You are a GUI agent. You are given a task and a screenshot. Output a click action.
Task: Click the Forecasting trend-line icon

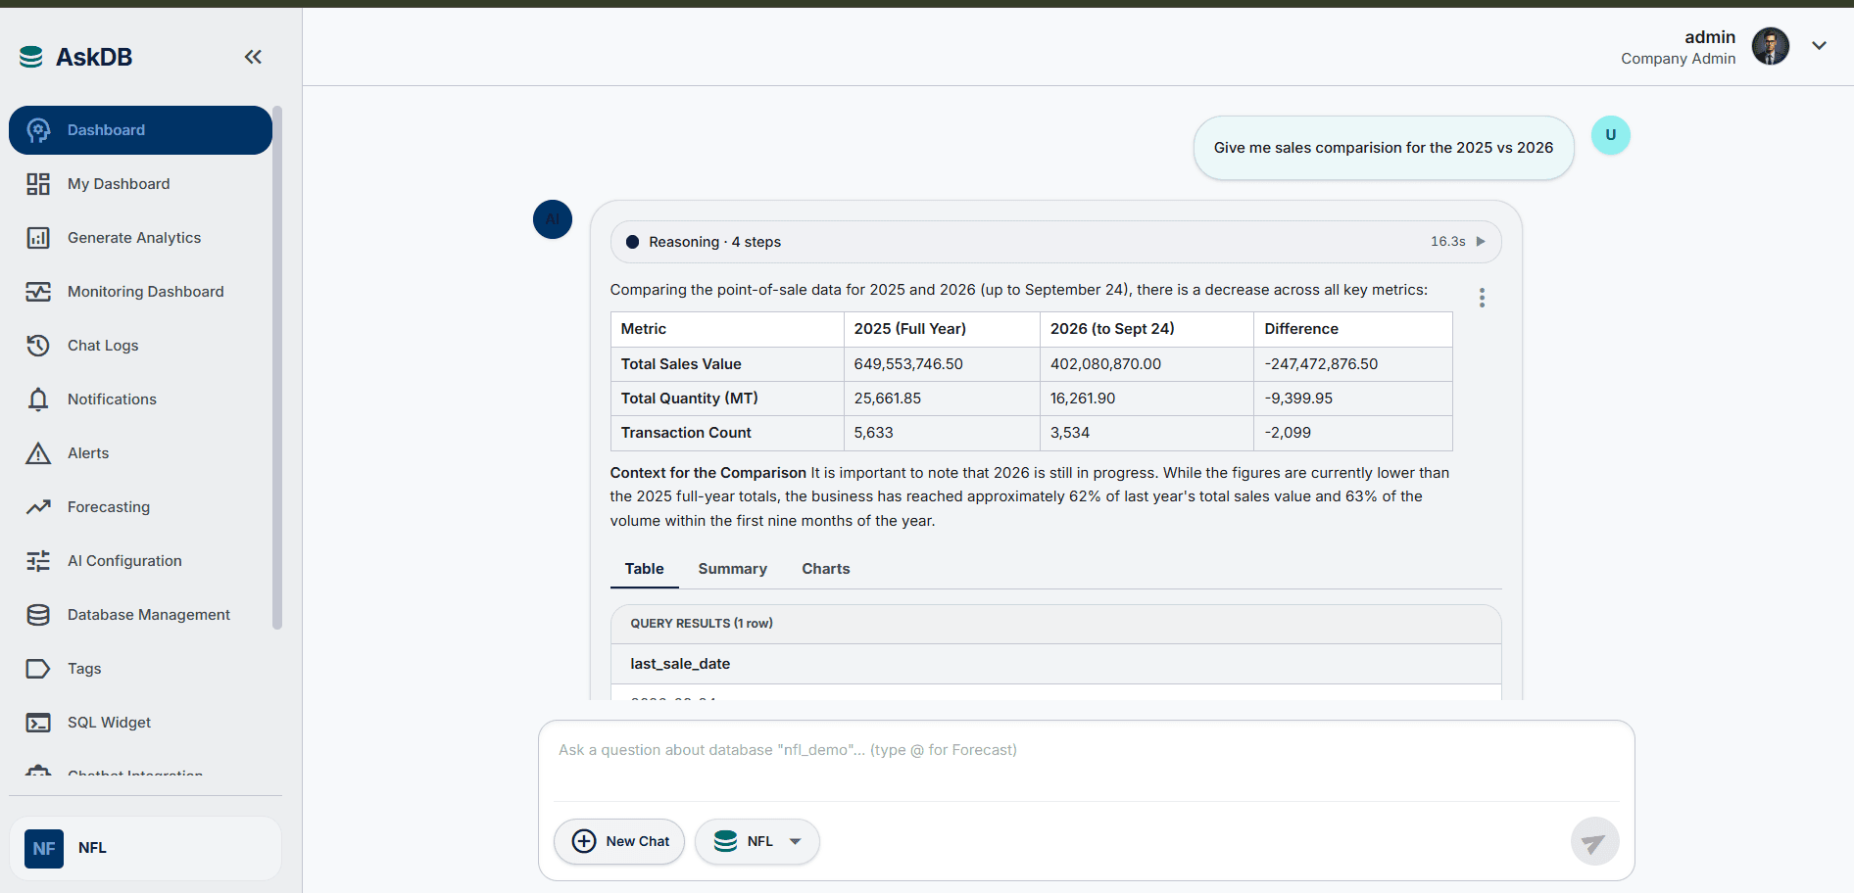tap(38, 507)
